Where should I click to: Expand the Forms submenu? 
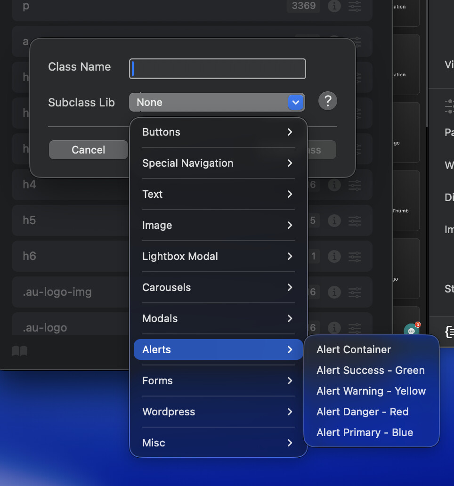coord(218,381)
